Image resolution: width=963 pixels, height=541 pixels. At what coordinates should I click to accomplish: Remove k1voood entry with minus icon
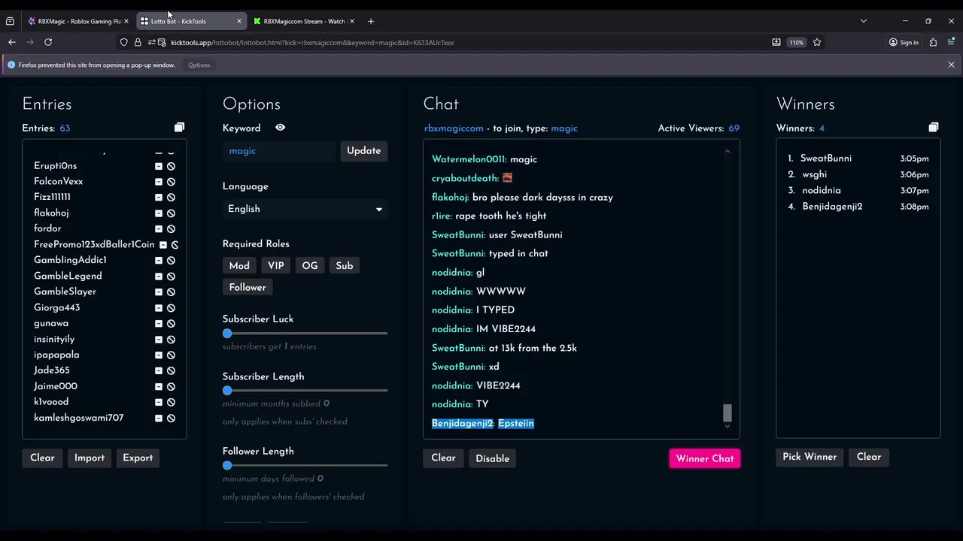(x=159, y=403)
